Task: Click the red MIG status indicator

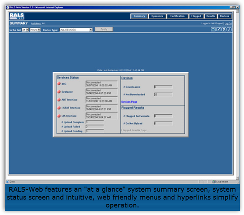Action: [59, 84]
